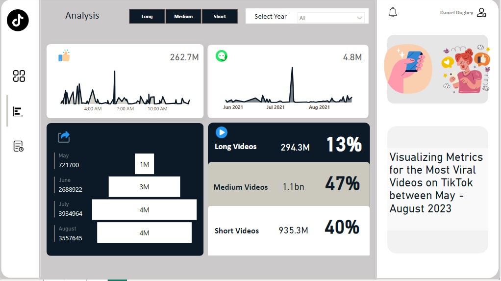Click the Select Year field showing All
Screen dimensions: 501x281
(330, 18)
